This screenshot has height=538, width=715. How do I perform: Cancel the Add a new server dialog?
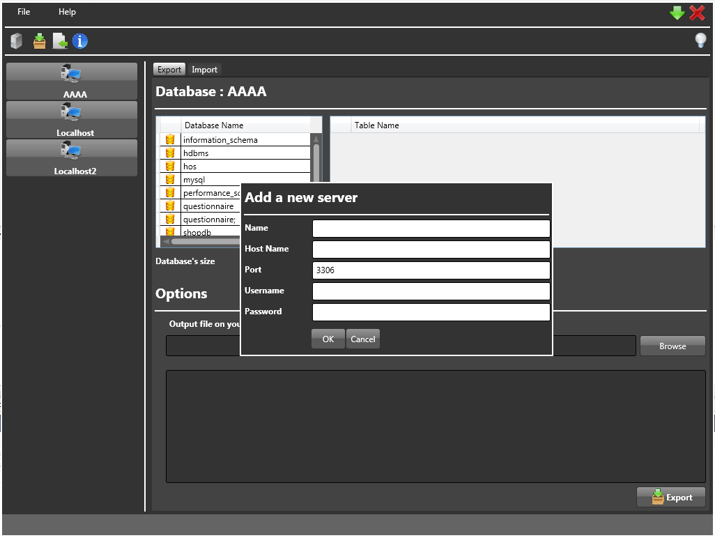[363, 339]
